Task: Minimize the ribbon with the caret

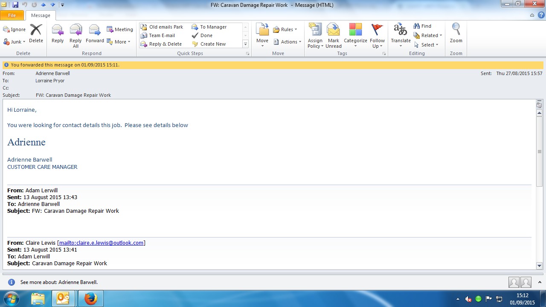Action: 532,15
